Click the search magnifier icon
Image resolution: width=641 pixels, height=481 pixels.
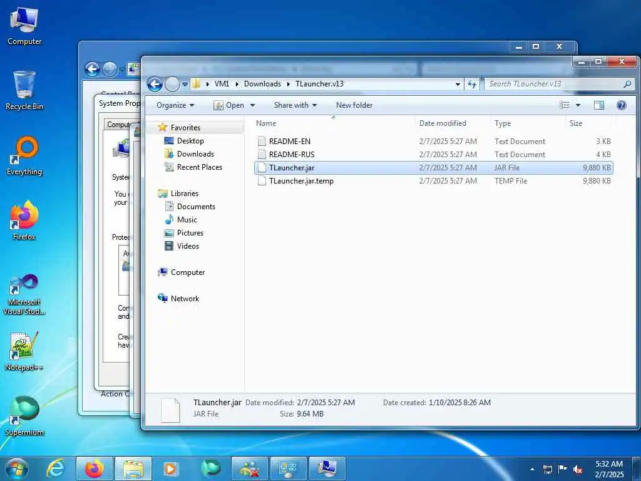[x=627, y=84]
